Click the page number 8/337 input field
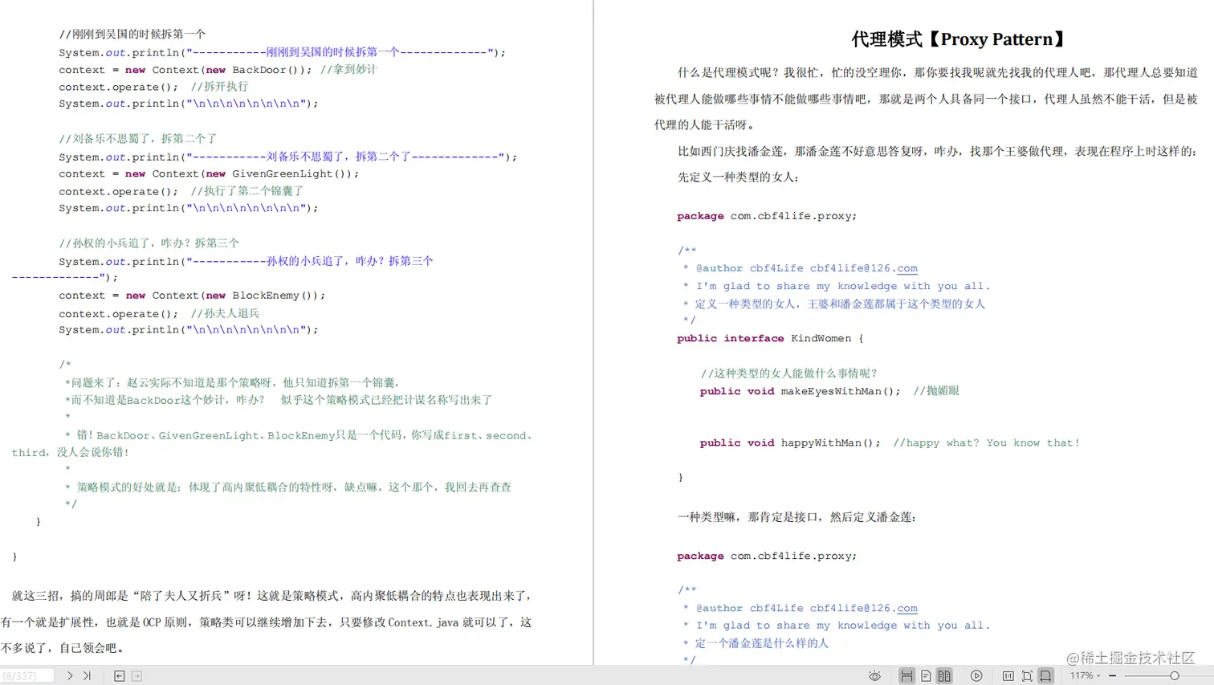 click(x=26, y=675)
